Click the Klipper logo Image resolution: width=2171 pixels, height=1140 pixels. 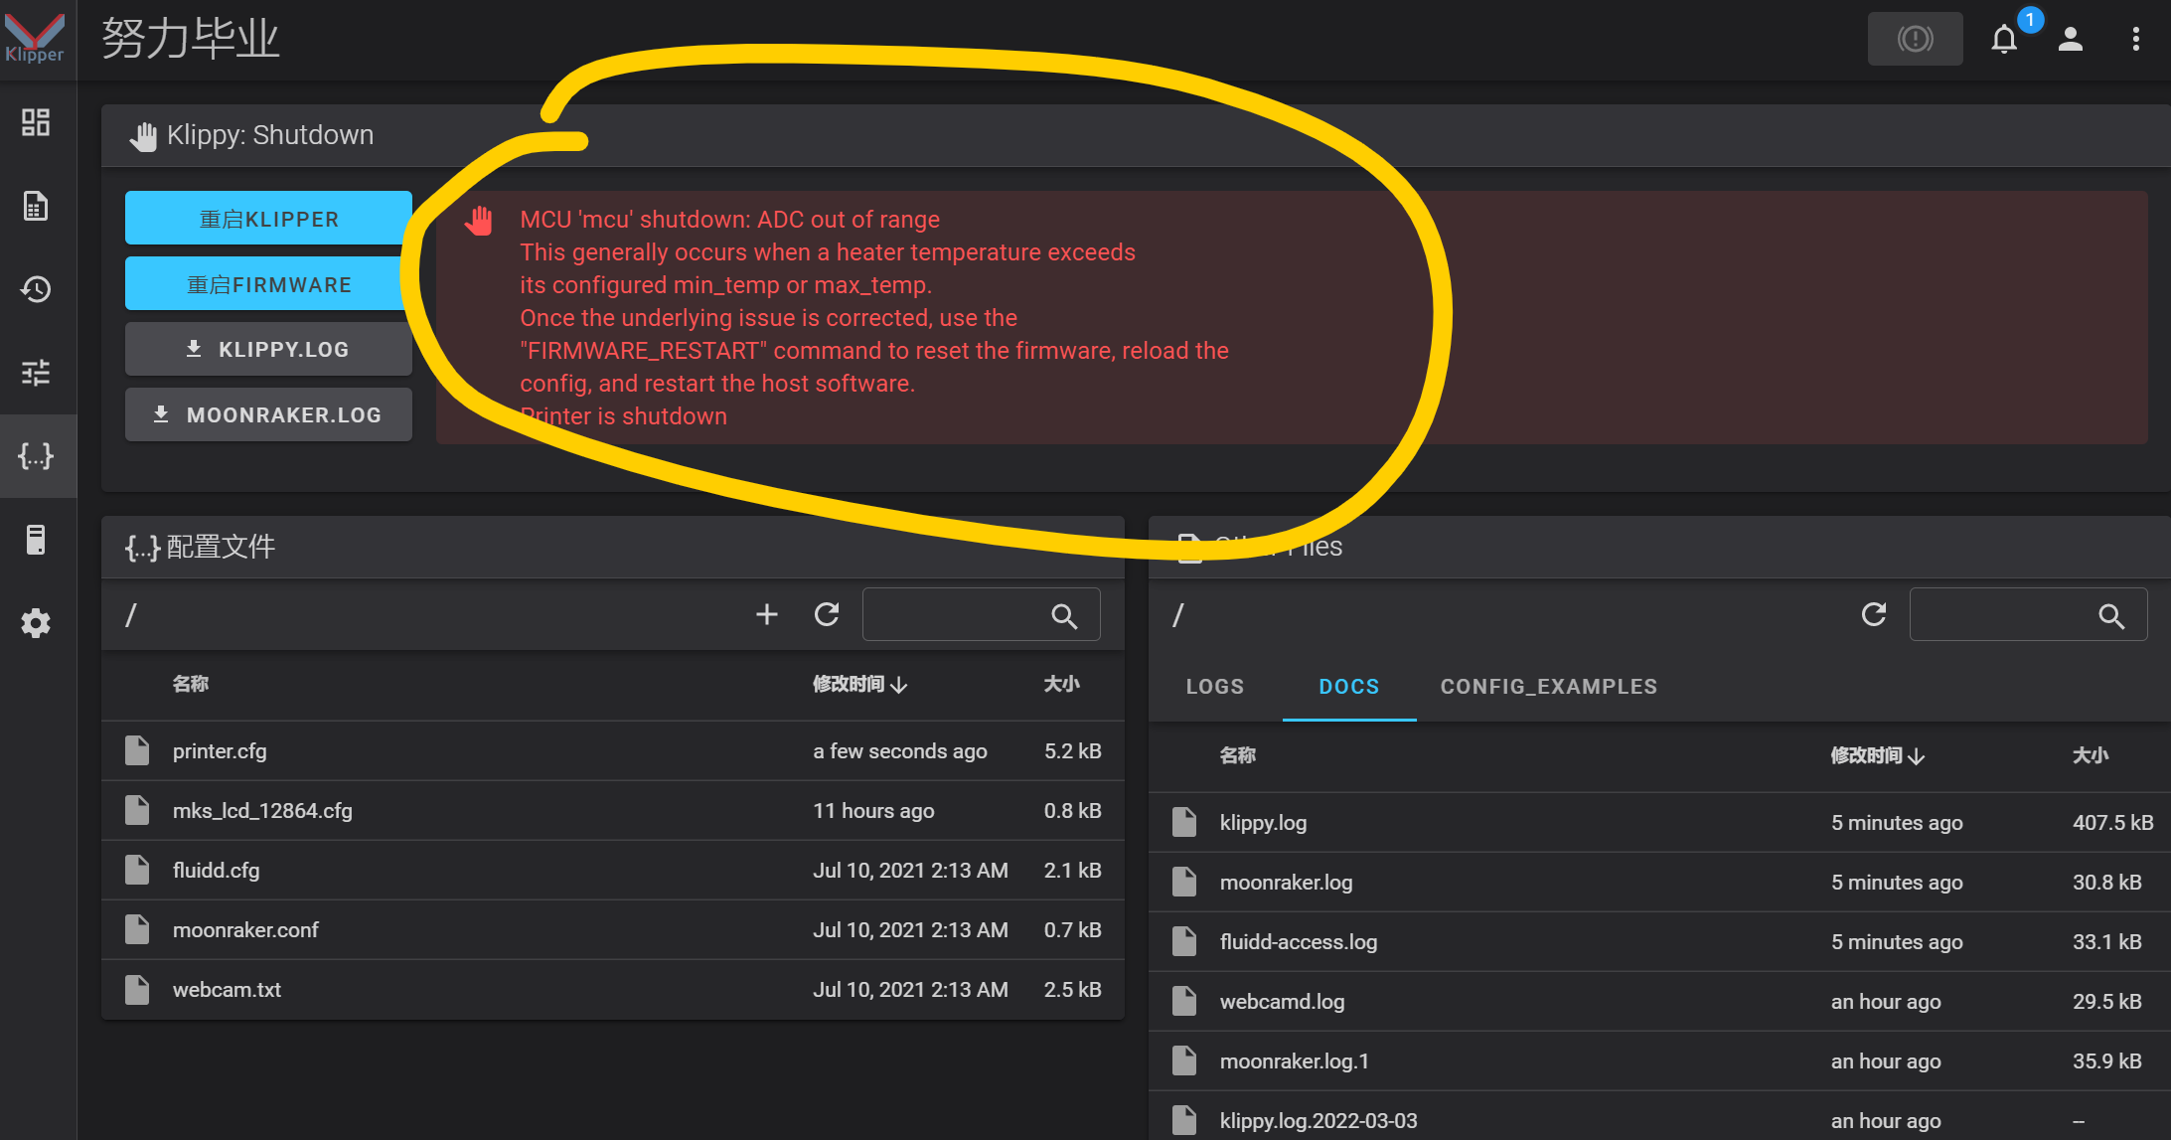point(35,38)
